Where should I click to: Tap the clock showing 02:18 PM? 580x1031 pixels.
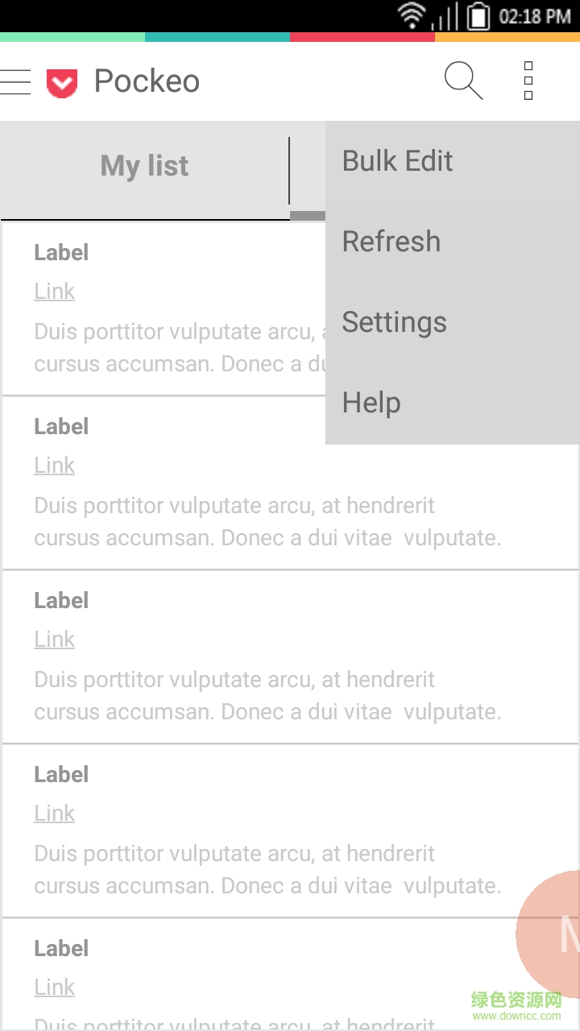pos(535,16)
